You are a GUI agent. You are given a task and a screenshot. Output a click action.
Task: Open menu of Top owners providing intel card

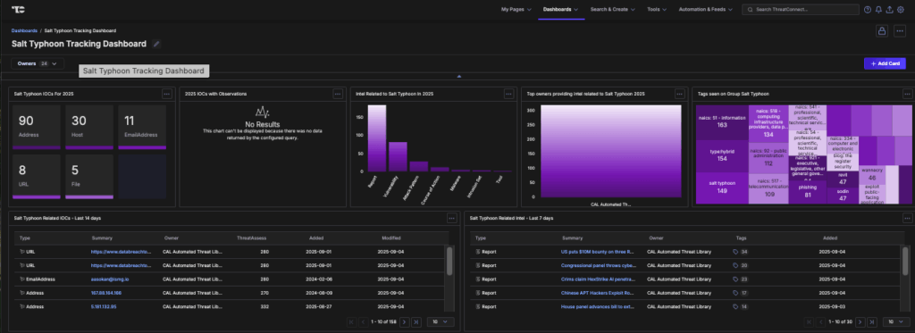(679, 94)
